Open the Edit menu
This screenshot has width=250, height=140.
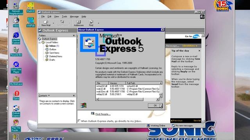click(50, 16)
